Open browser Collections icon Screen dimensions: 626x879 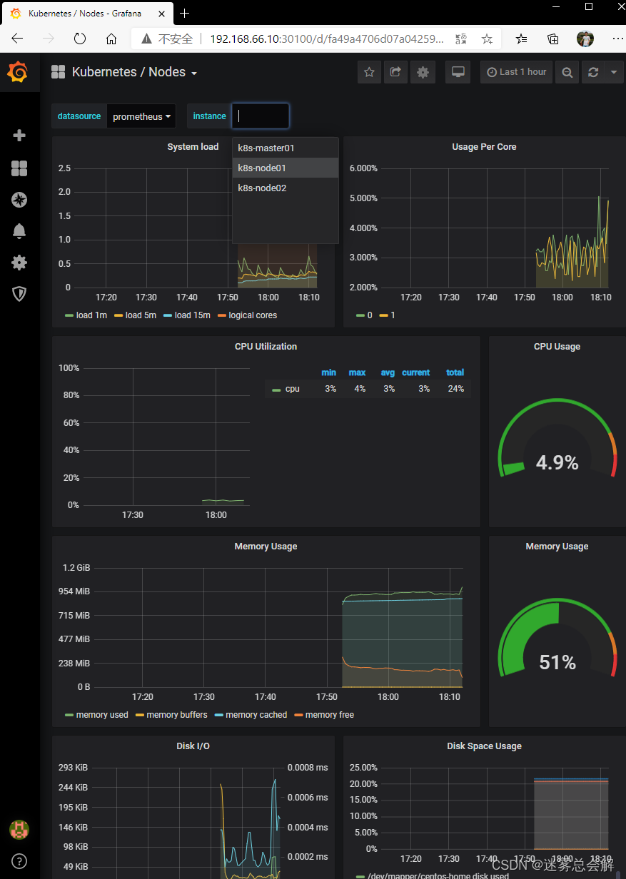[x=553, y=39]
